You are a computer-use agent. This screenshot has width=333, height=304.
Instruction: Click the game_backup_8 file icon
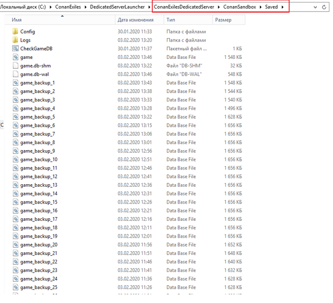pos(16,143)
